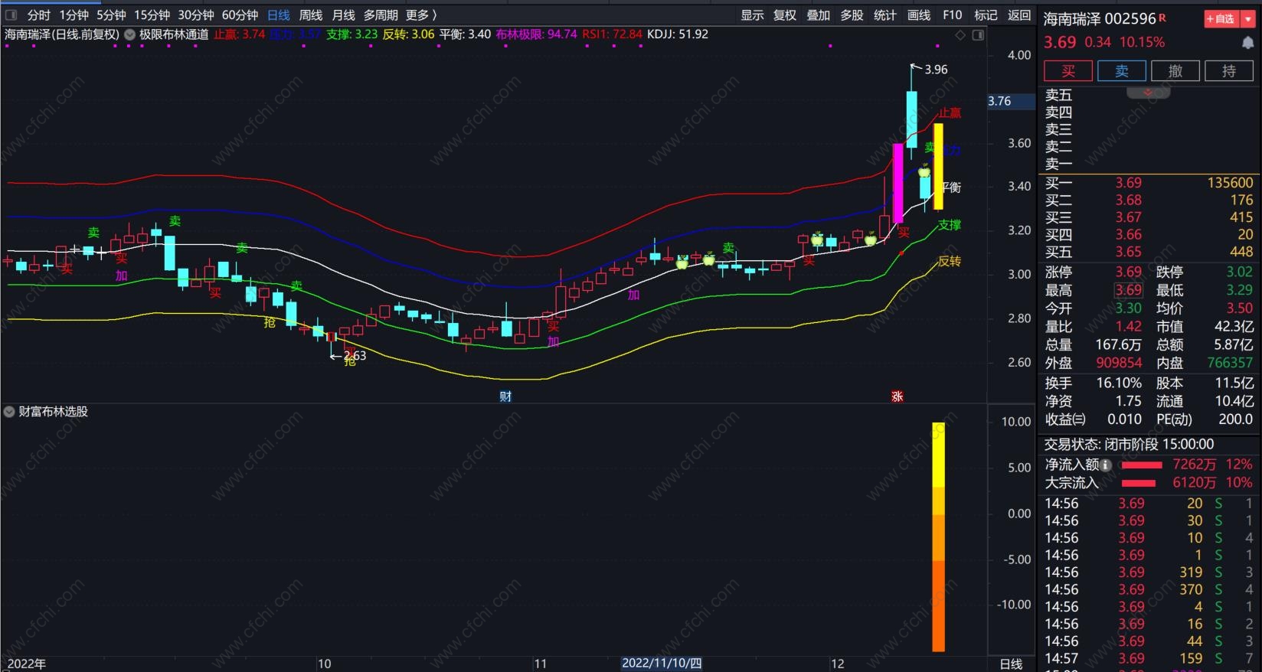
Task: Click 买二 price 3.68
Action: pos(1128,201)
